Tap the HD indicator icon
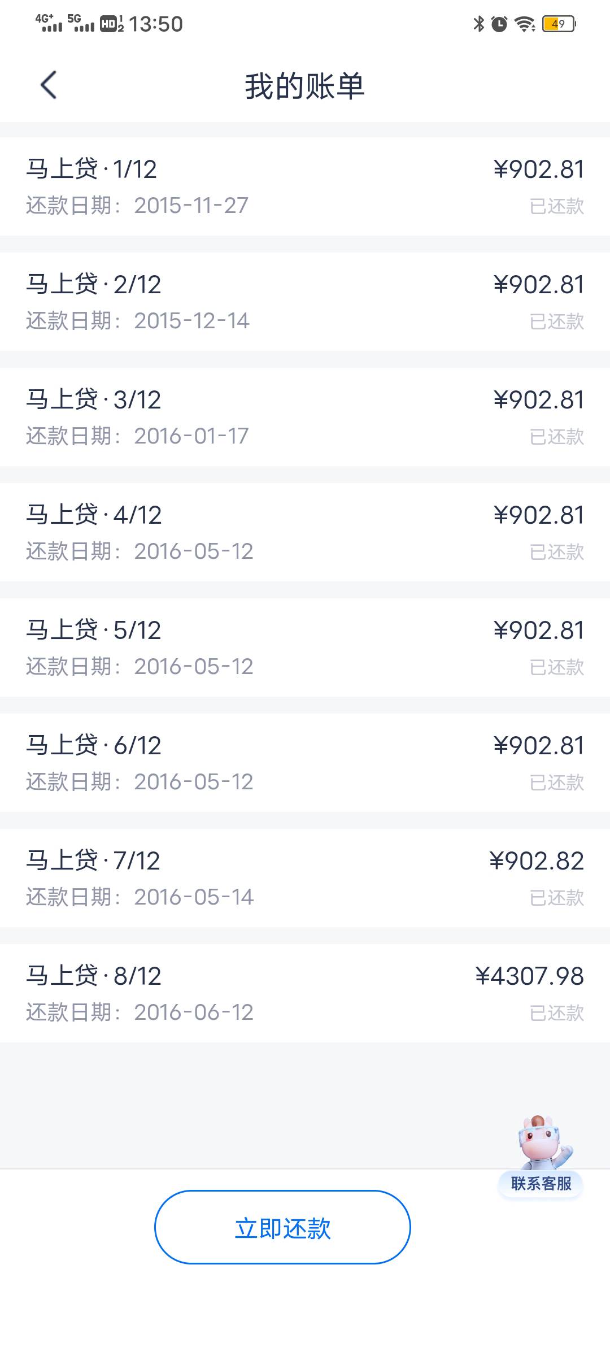 pyautogui.click(x=111, y=24)
